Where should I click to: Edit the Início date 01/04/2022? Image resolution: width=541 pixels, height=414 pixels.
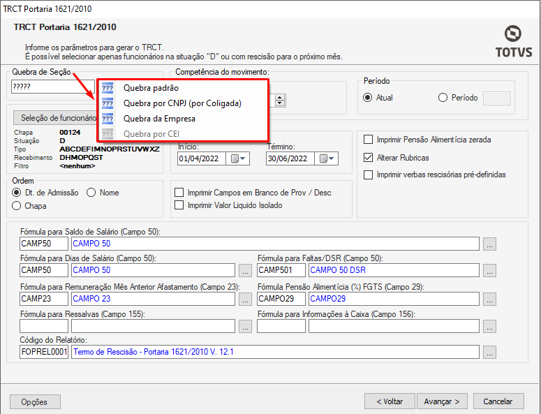[x=202, y=158]
